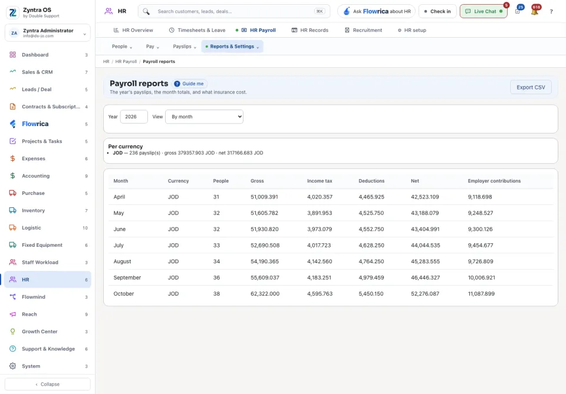The height and width of the screenshot is (394, 566).
Task: Click the Export CSV button
Action: pyautogui.click(x=531, y=87)
